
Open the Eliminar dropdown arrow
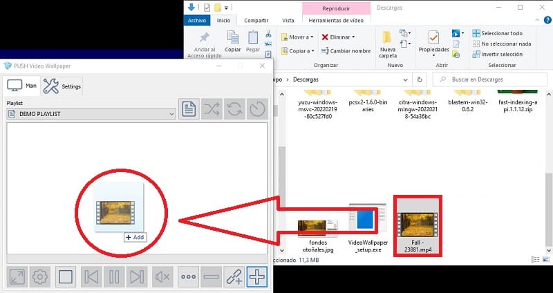click(353, 37)
